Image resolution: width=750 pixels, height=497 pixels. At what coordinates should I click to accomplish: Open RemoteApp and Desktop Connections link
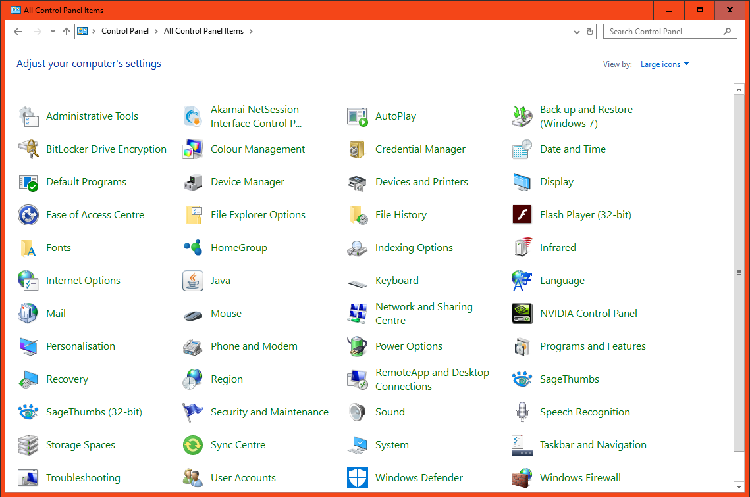433,379
